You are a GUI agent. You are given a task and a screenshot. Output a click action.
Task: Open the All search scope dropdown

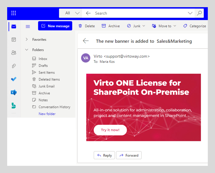(71, 13)
